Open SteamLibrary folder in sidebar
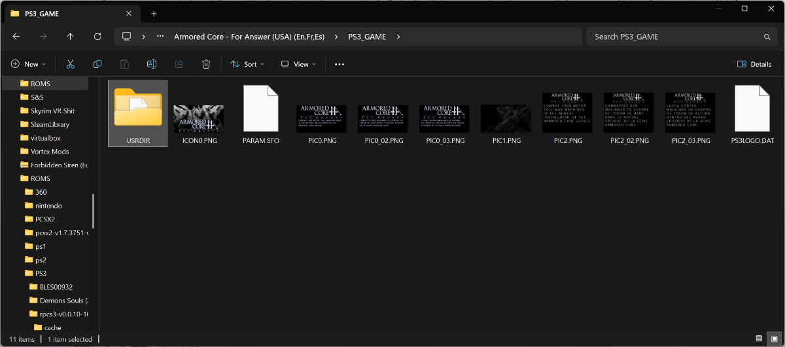Screen dimensions: 785x347 coord(46,124)
